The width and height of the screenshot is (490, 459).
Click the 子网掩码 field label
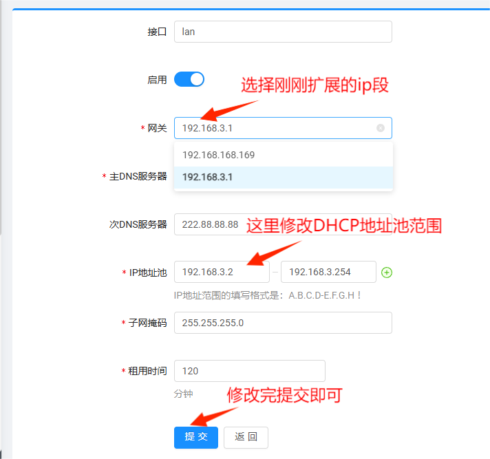[x=148, y=323]
